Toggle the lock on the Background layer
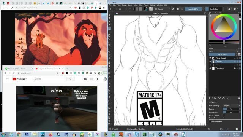243x137 pixels. [235, 68]
